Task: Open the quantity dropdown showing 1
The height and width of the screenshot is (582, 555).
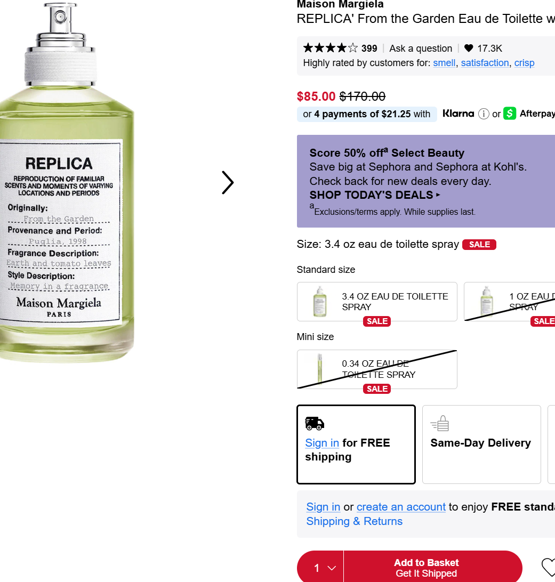Action: pyautogui.click(x=319, y=567)
